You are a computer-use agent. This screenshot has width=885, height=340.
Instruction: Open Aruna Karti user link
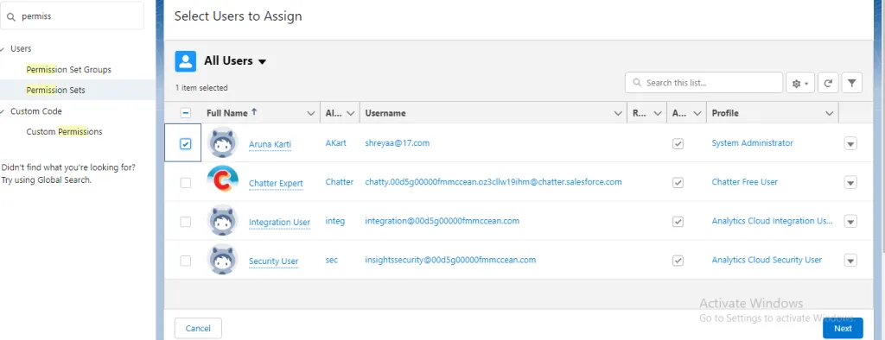(270, 144)
